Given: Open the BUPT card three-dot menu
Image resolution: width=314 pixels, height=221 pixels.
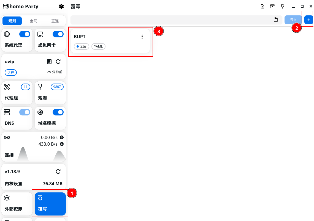Looking at the screenshot, I should point(142,37).
